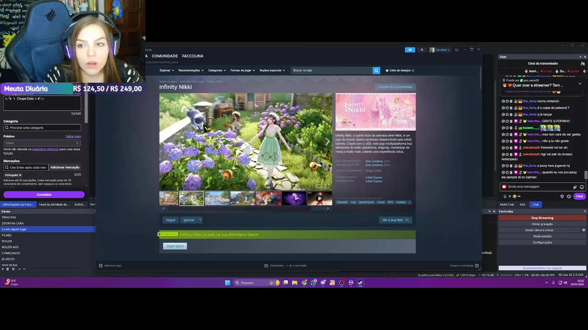Open Steam big picture monitor icon
The width and height of the screenshot is (588, 330).
click(456, 49)
